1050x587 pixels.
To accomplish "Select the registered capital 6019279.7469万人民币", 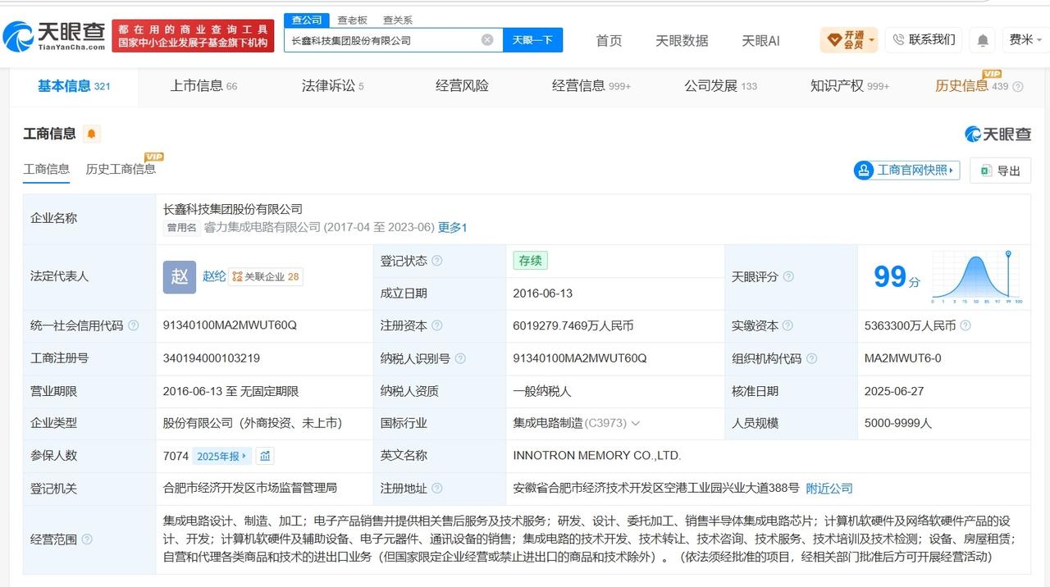I will pos(573,325).
